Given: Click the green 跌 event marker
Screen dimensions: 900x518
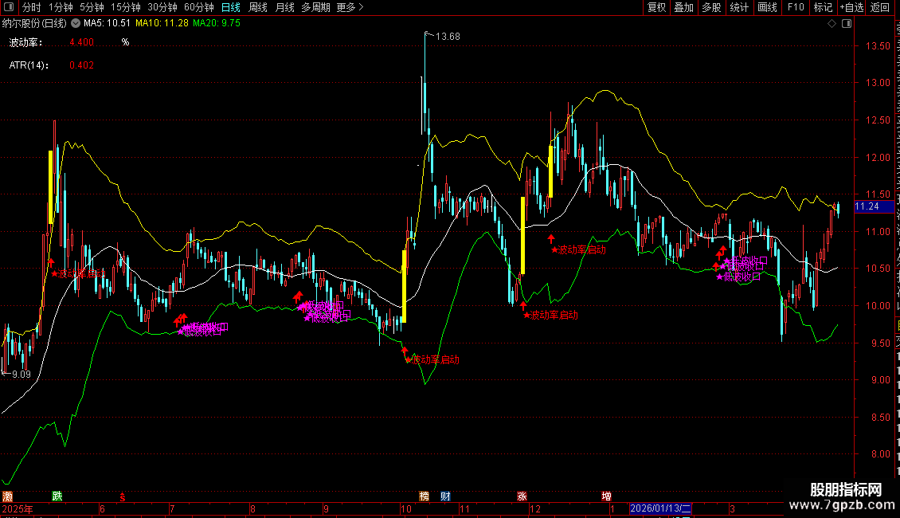Looking at the screenshot, I should tap(57, 496).
